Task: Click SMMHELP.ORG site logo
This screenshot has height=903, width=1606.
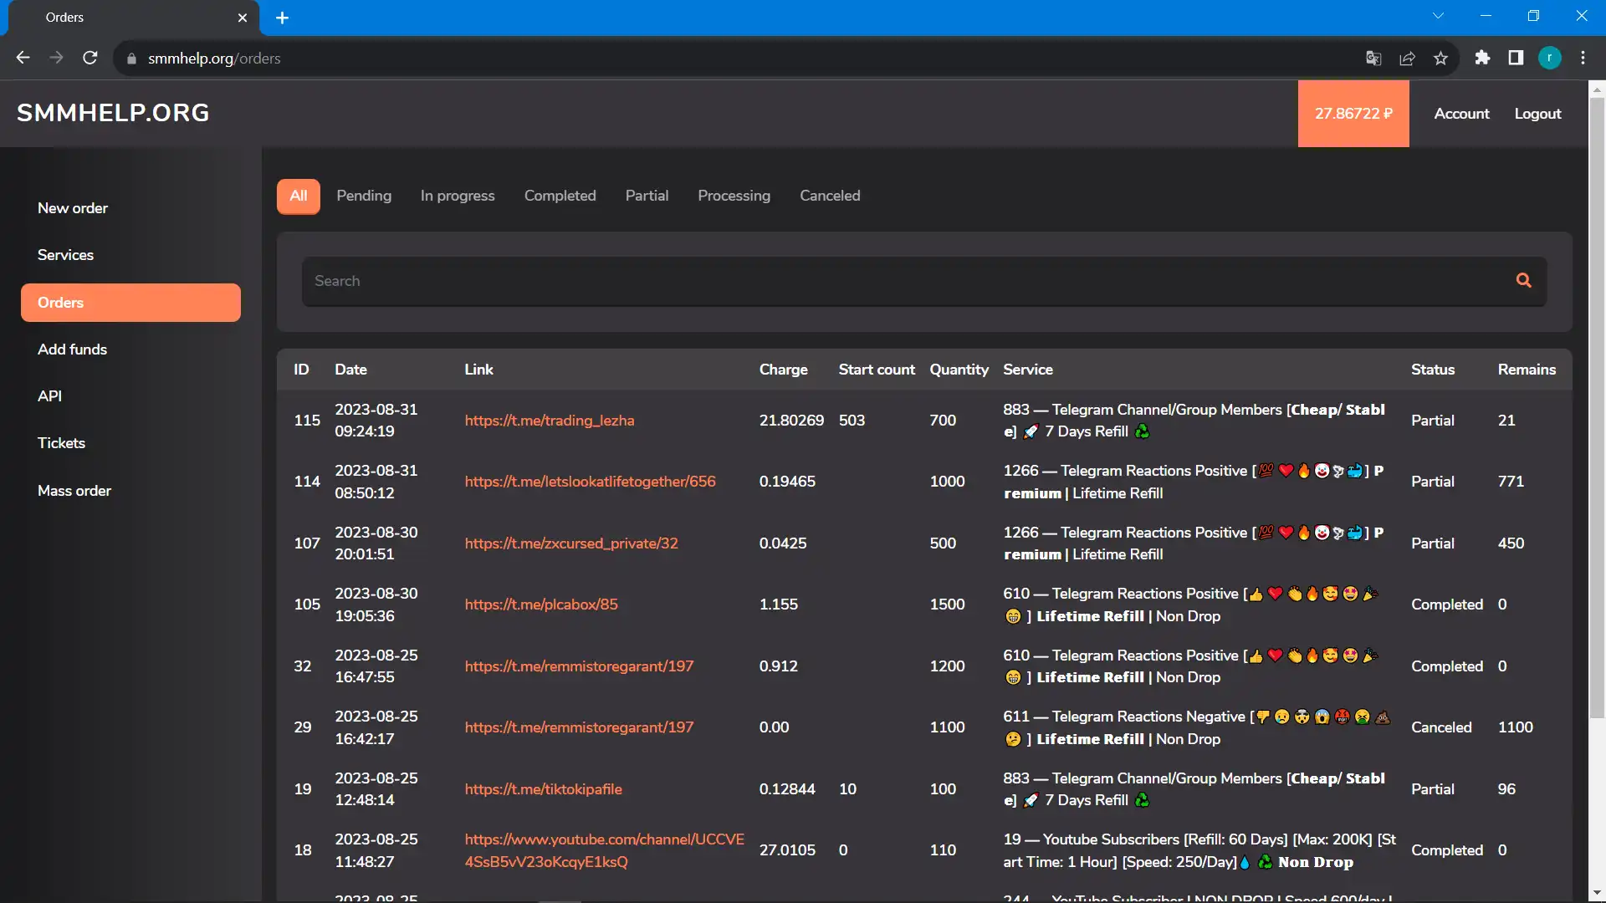Action: click(x=113, y=113)
